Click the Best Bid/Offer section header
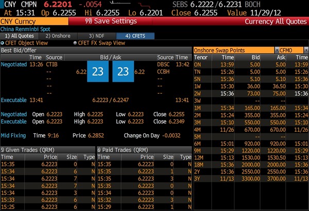This screenshot has height=211, width=309. (x=21, y=50)
